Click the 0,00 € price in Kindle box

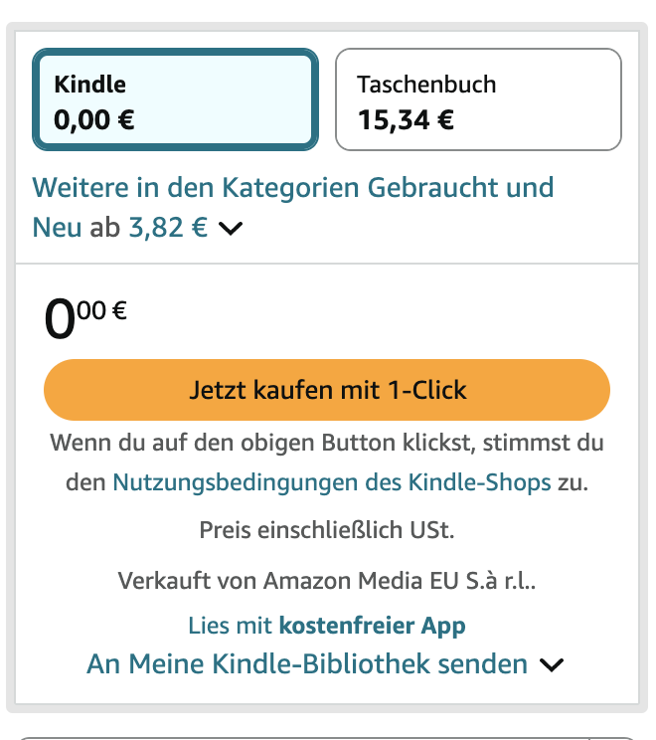coord(94,121)
